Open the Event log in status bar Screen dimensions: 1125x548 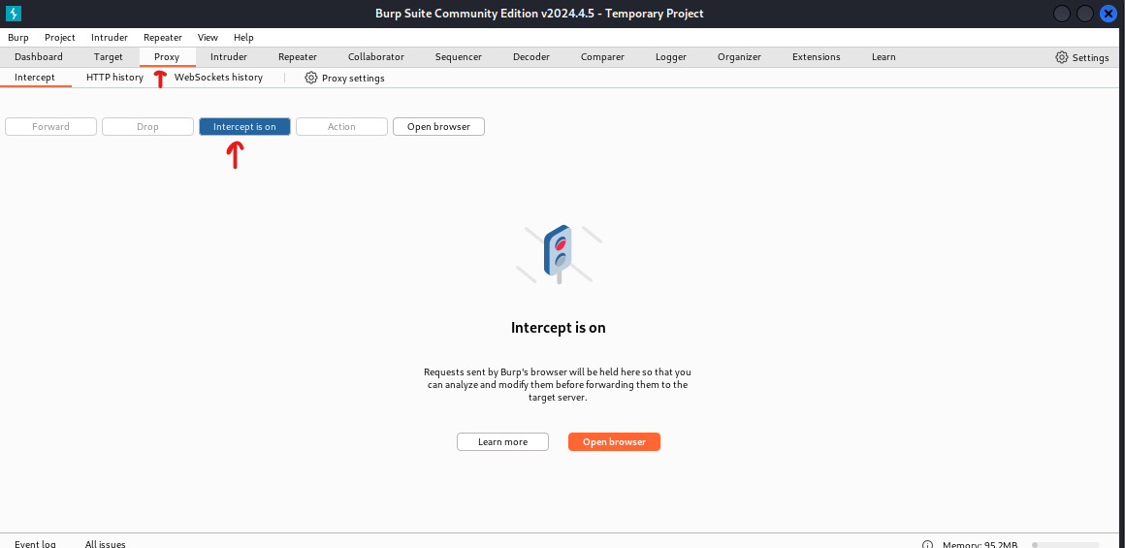click(x=35, y=544)
